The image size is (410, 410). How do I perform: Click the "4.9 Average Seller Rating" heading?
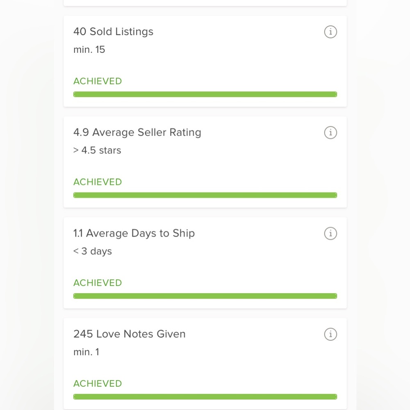coord(137,132)
